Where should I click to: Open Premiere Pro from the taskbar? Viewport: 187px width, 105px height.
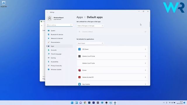[93, 103]
